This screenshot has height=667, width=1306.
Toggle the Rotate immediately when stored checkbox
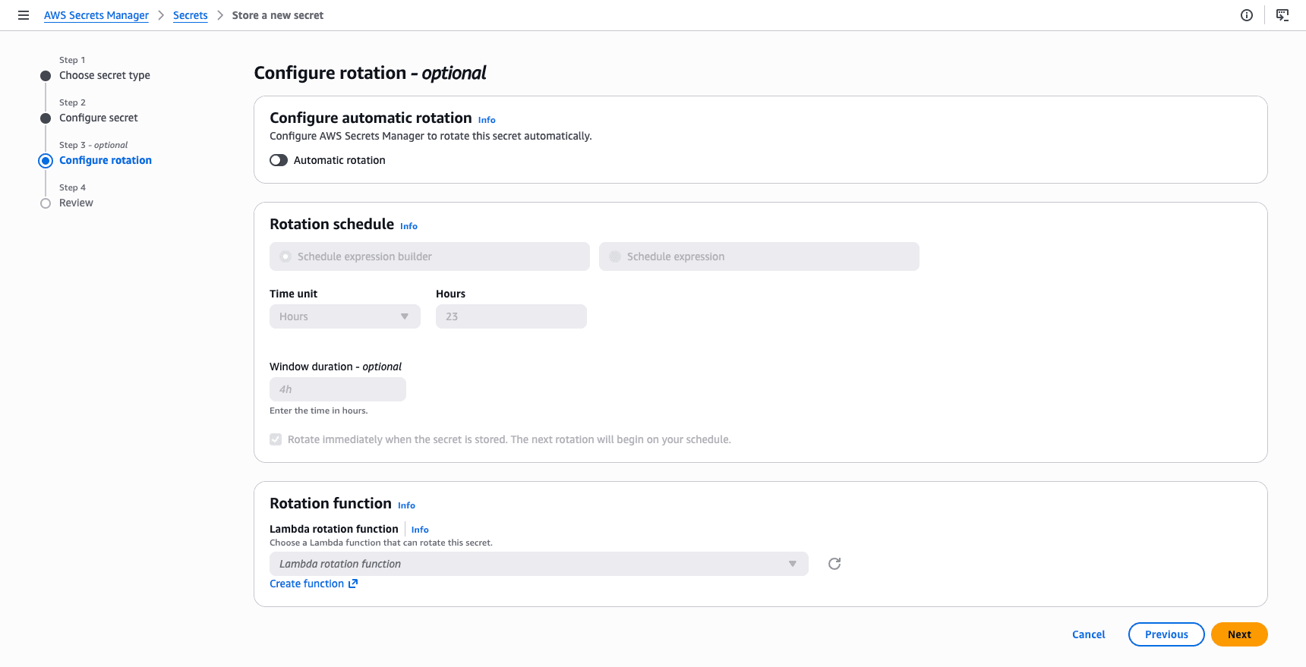point(276,439)
